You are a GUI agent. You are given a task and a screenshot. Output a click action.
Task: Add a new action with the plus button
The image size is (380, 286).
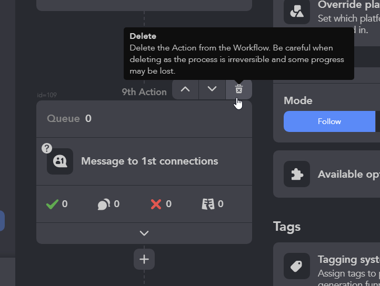coord(144,259)
